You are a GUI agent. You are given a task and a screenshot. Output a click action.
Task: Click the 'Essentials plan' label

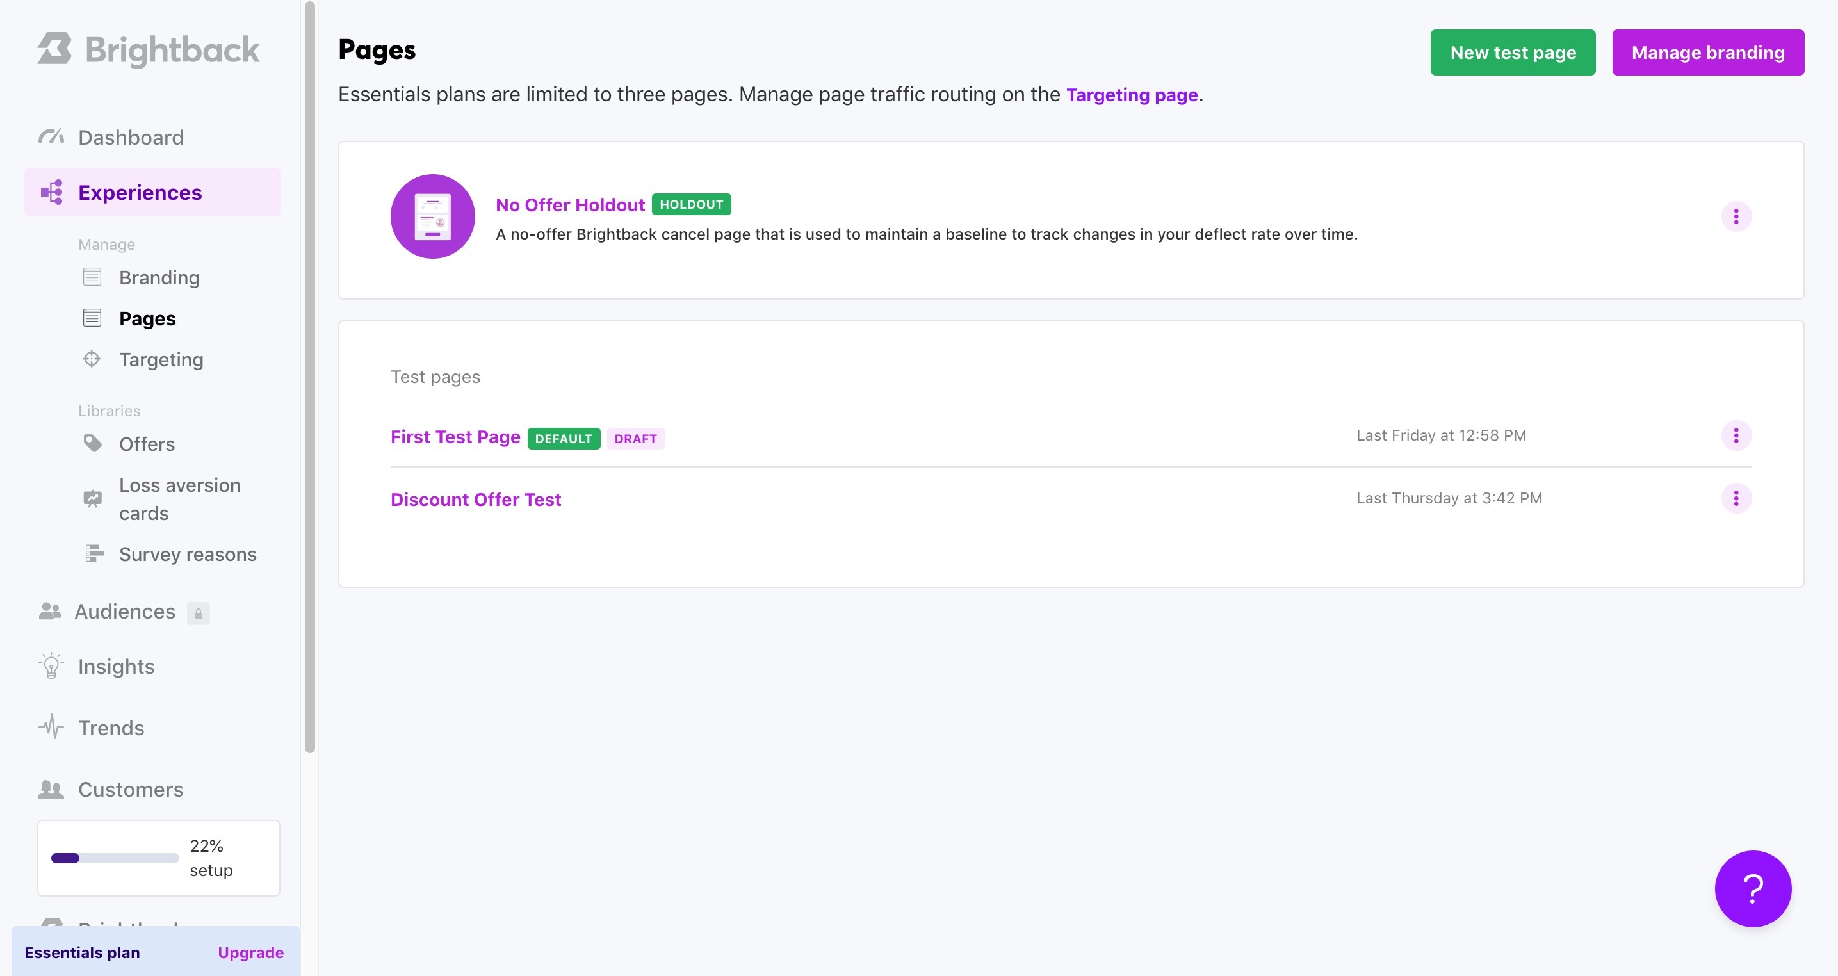[82, 952]
